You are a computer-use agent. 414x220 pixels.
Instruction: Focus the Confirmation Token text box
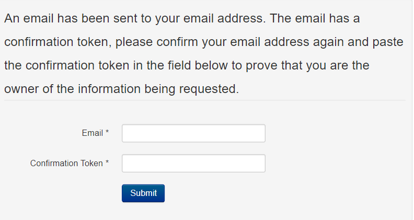[193, 163]
